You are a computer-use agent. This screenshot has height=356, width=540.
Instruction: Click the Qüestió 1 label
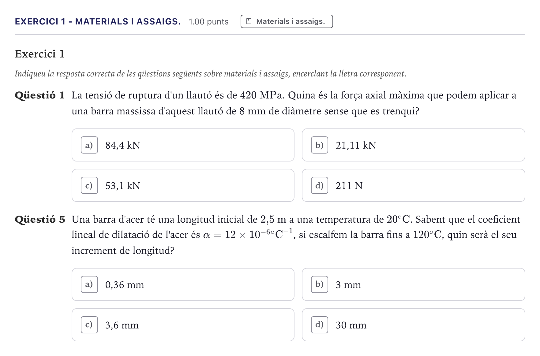(x=40, y=95)
